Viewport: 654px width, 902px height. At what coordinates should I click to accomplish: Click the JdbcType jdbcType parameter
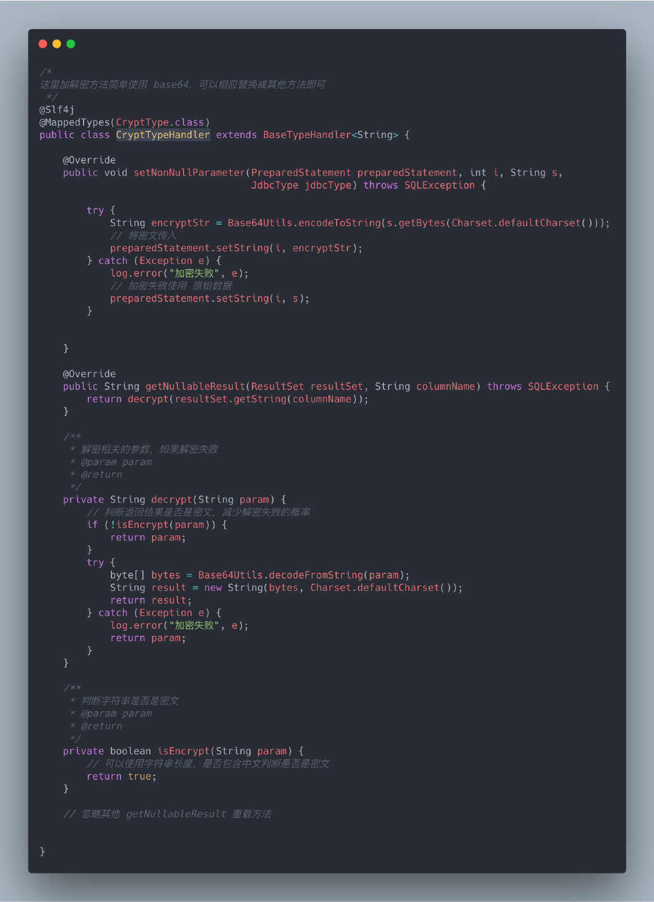pyautogui.click(x=301, y=185)
